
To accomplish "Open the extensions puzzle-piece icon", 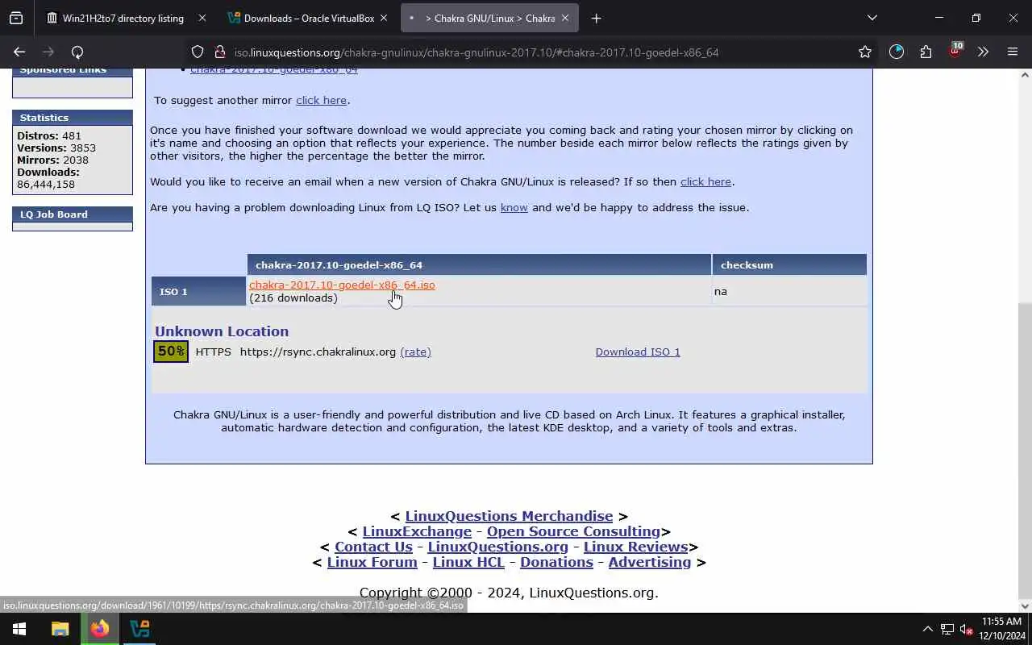I will click(926, 52).
